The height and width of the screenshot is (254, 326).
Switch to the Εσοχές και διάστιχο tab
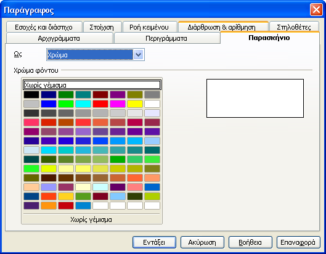[44, 27]
